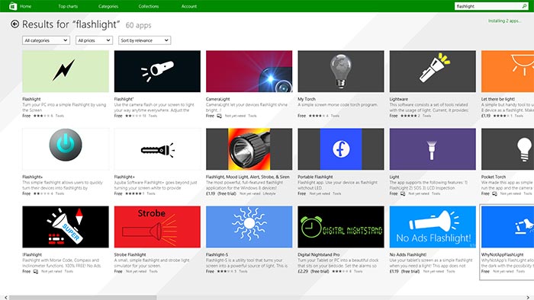Open the Lightware app title

click(399, 99)
